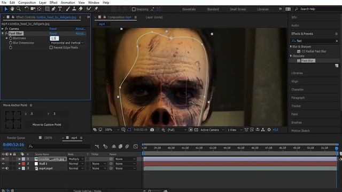Image resolution: width=342 pixels, height=192 pixels.
Task: Click the reset exposure icon
Action: pos(269,130)
